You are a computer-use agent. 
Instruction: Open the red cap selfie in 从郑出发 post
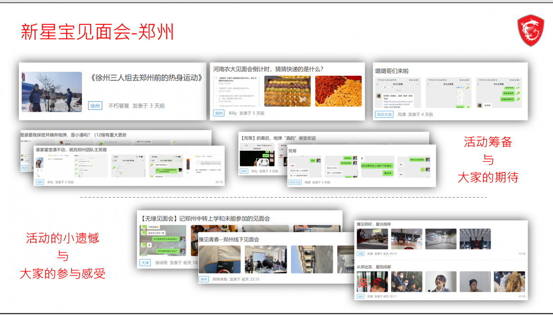click(372, 281)
